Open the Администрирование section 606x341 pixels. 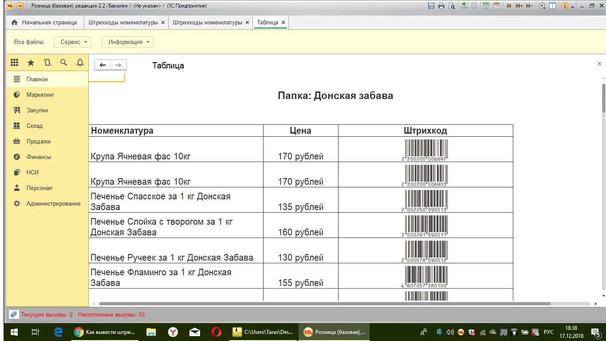click(x=47, y=203)
